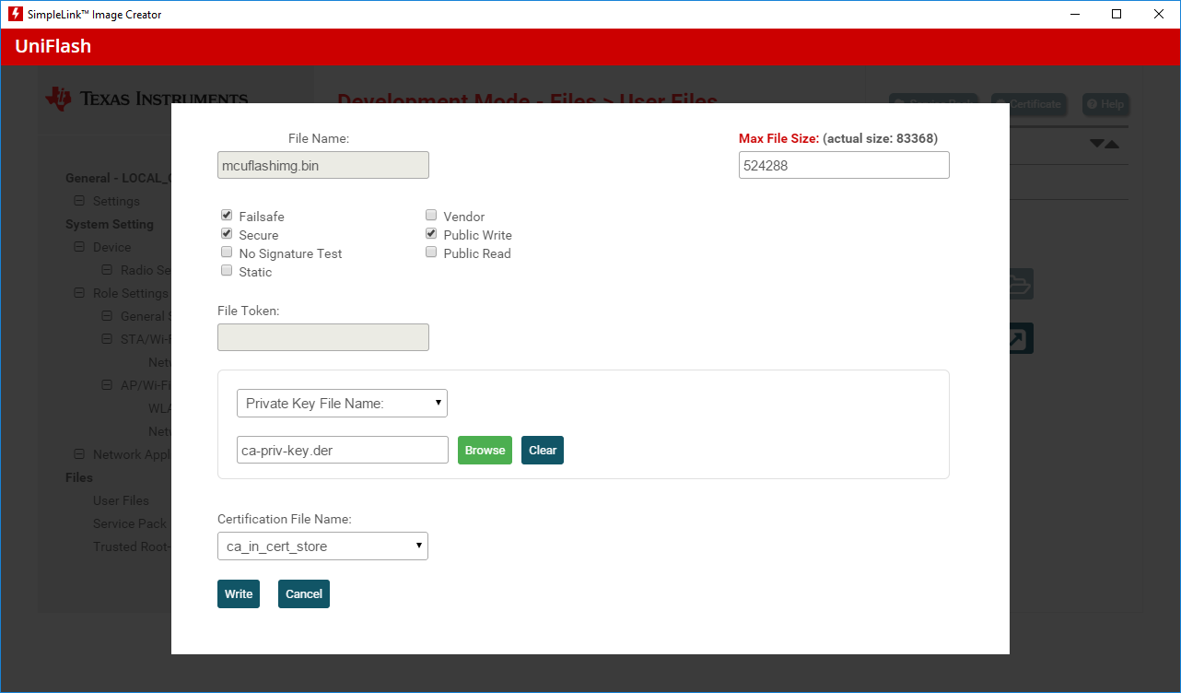Select the Files section heading
Viewport: 1181px width, 693px height.
79,477
